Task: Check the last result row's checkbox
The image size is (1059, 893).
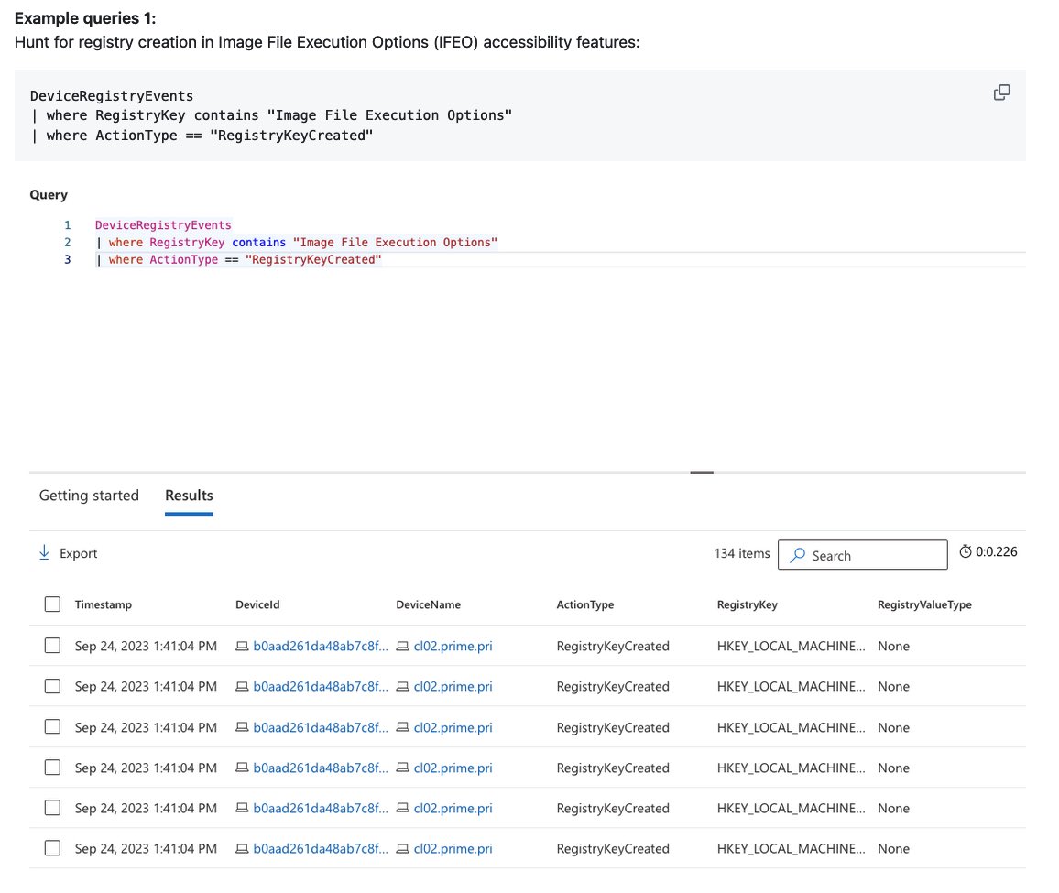Action: tap(53, 848)
